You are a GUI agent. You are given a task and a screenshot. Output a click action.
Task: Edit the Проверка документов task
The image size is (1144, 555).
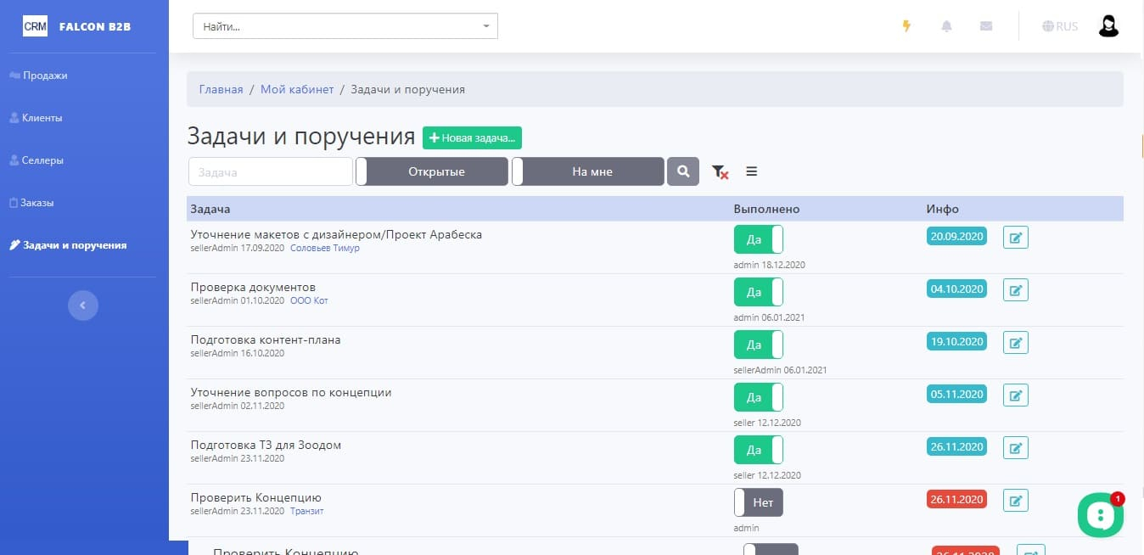1016,289
